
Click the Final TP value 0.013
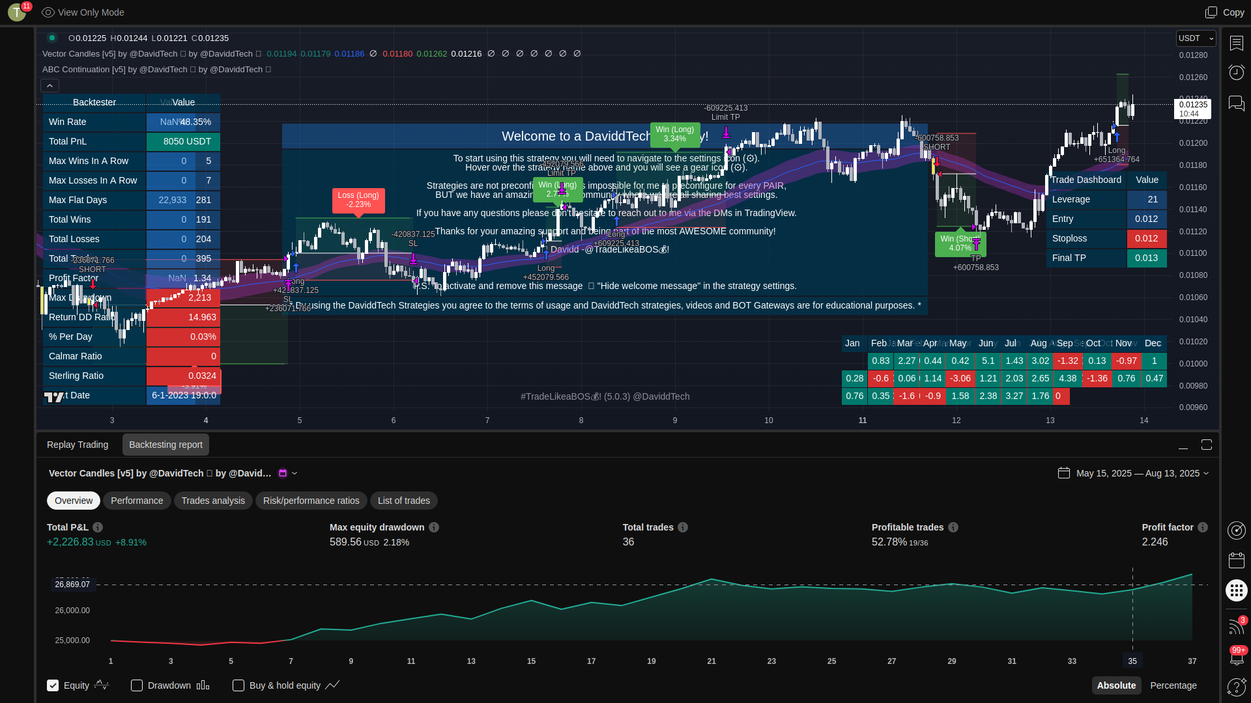pos(1147,258)
